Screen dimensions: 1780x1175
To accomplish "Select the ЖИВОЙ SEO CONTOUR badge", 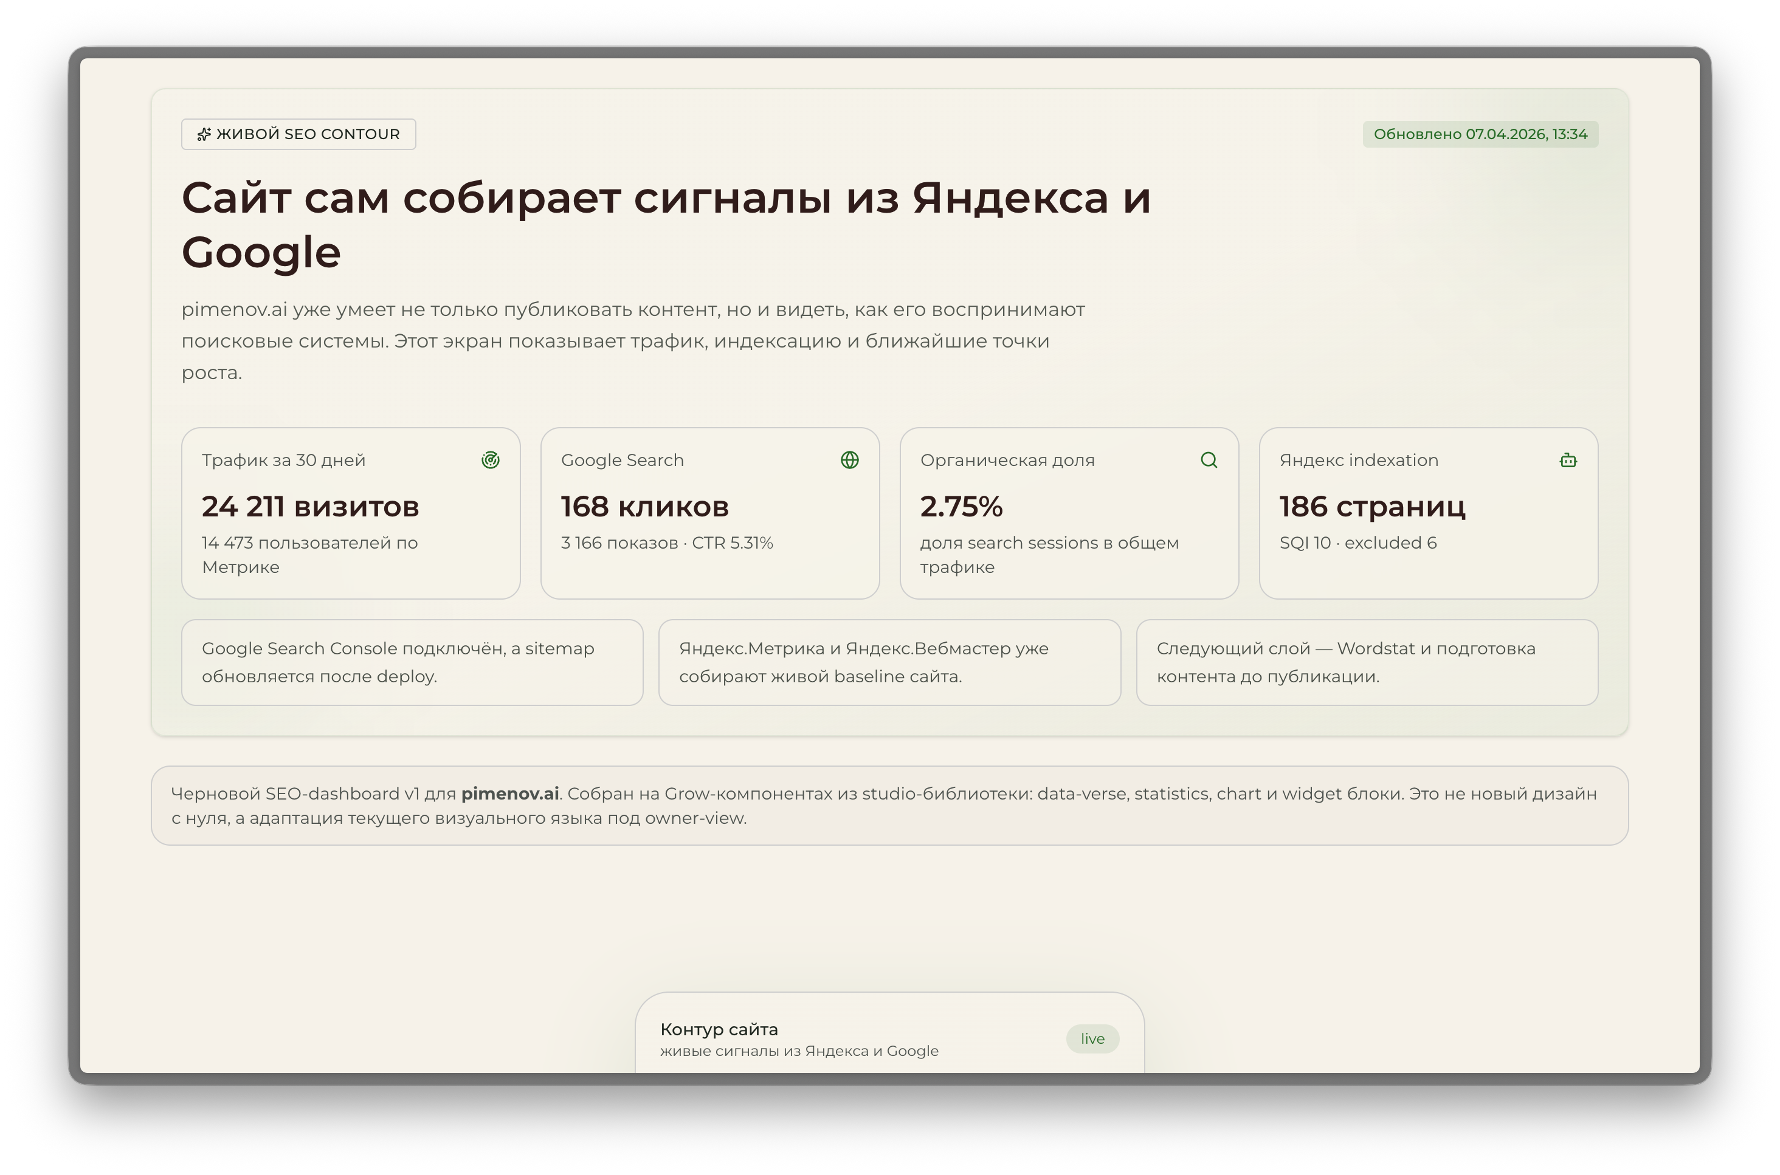I will click(x=298, y=134).
